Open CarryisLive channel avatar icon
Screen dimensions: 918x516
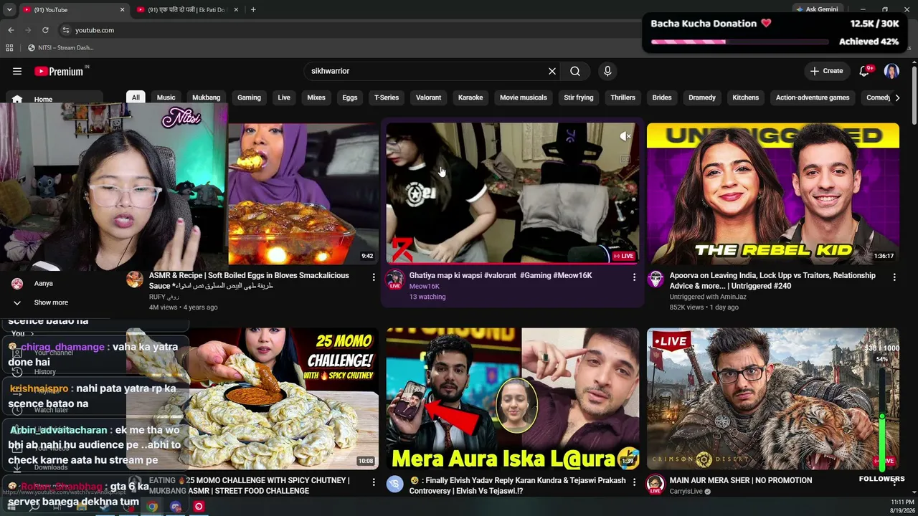pos(655,484)
